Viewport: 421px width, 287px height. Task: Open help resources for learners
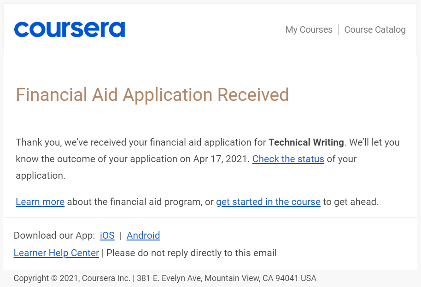click(56, 253)
